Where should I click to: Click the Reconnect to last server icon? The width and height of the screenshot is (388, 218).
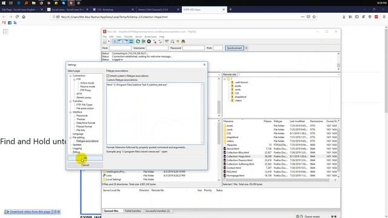coord(160,42)
